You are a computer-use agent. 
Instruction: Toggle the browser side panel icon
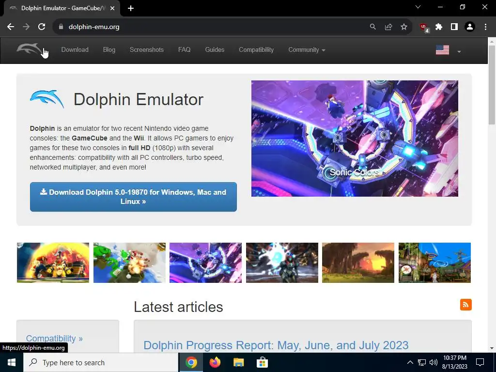454,27
